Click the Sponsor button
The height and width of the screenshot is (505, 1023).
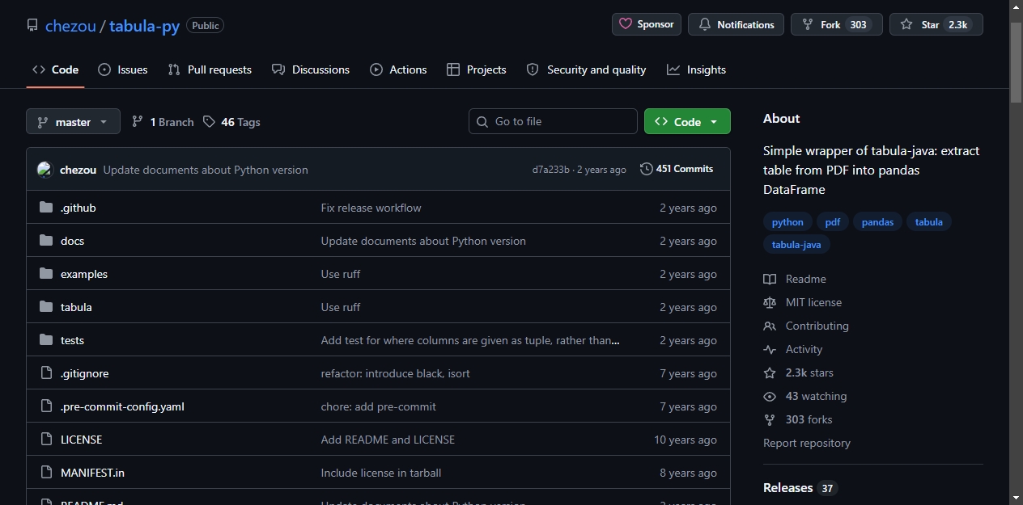point(647,24)
